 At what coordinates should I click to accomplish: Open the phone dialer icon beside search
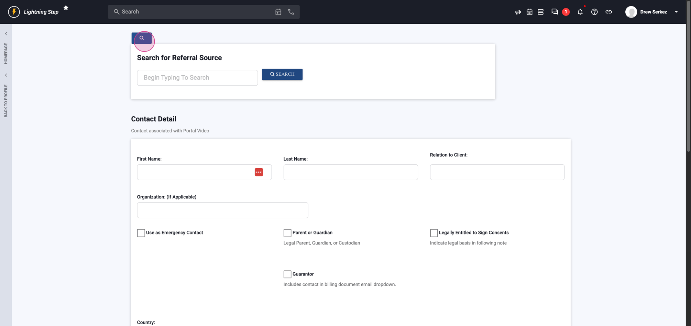[x=291, y=12]
